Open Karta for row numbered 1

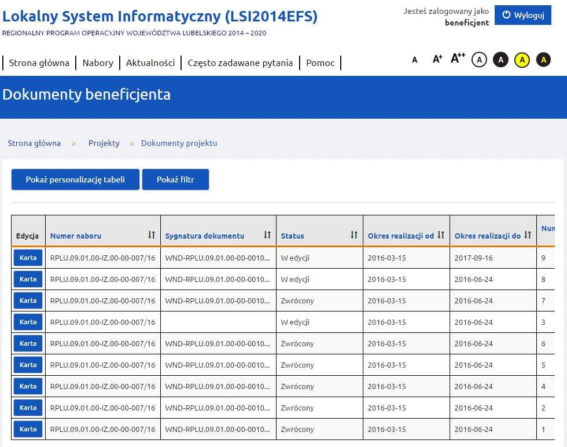coord(28,429)
